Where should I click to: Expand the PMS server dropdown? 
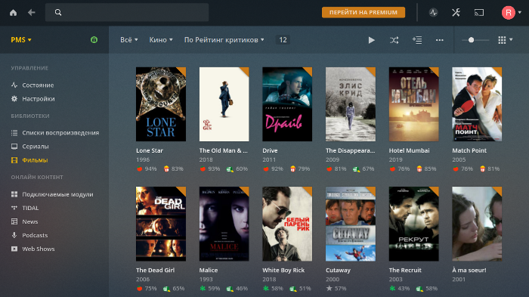21,40
